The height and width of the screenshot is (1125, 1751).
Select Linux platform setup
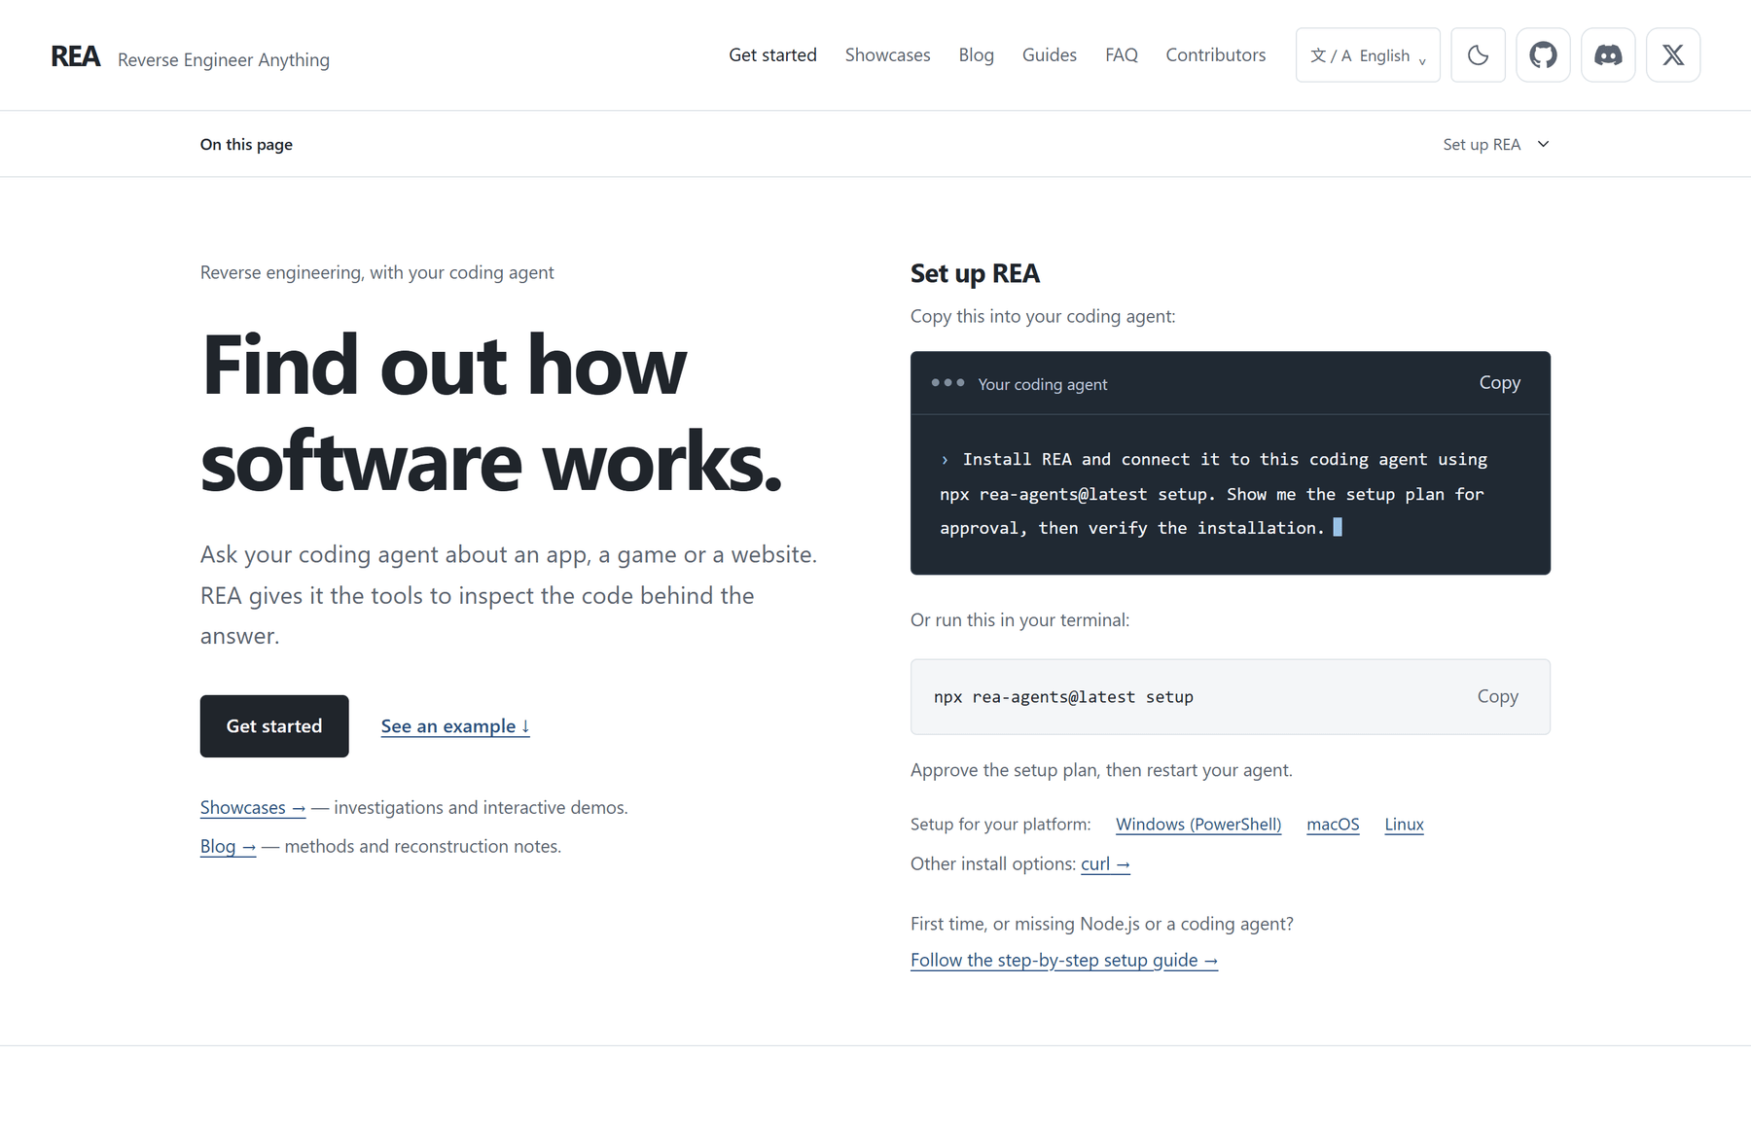(x=1404, y=825)
